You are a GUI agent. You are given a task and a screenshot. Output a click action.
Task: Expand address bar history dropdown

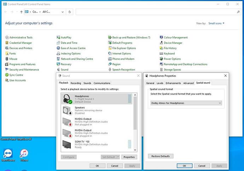point(63,12)
